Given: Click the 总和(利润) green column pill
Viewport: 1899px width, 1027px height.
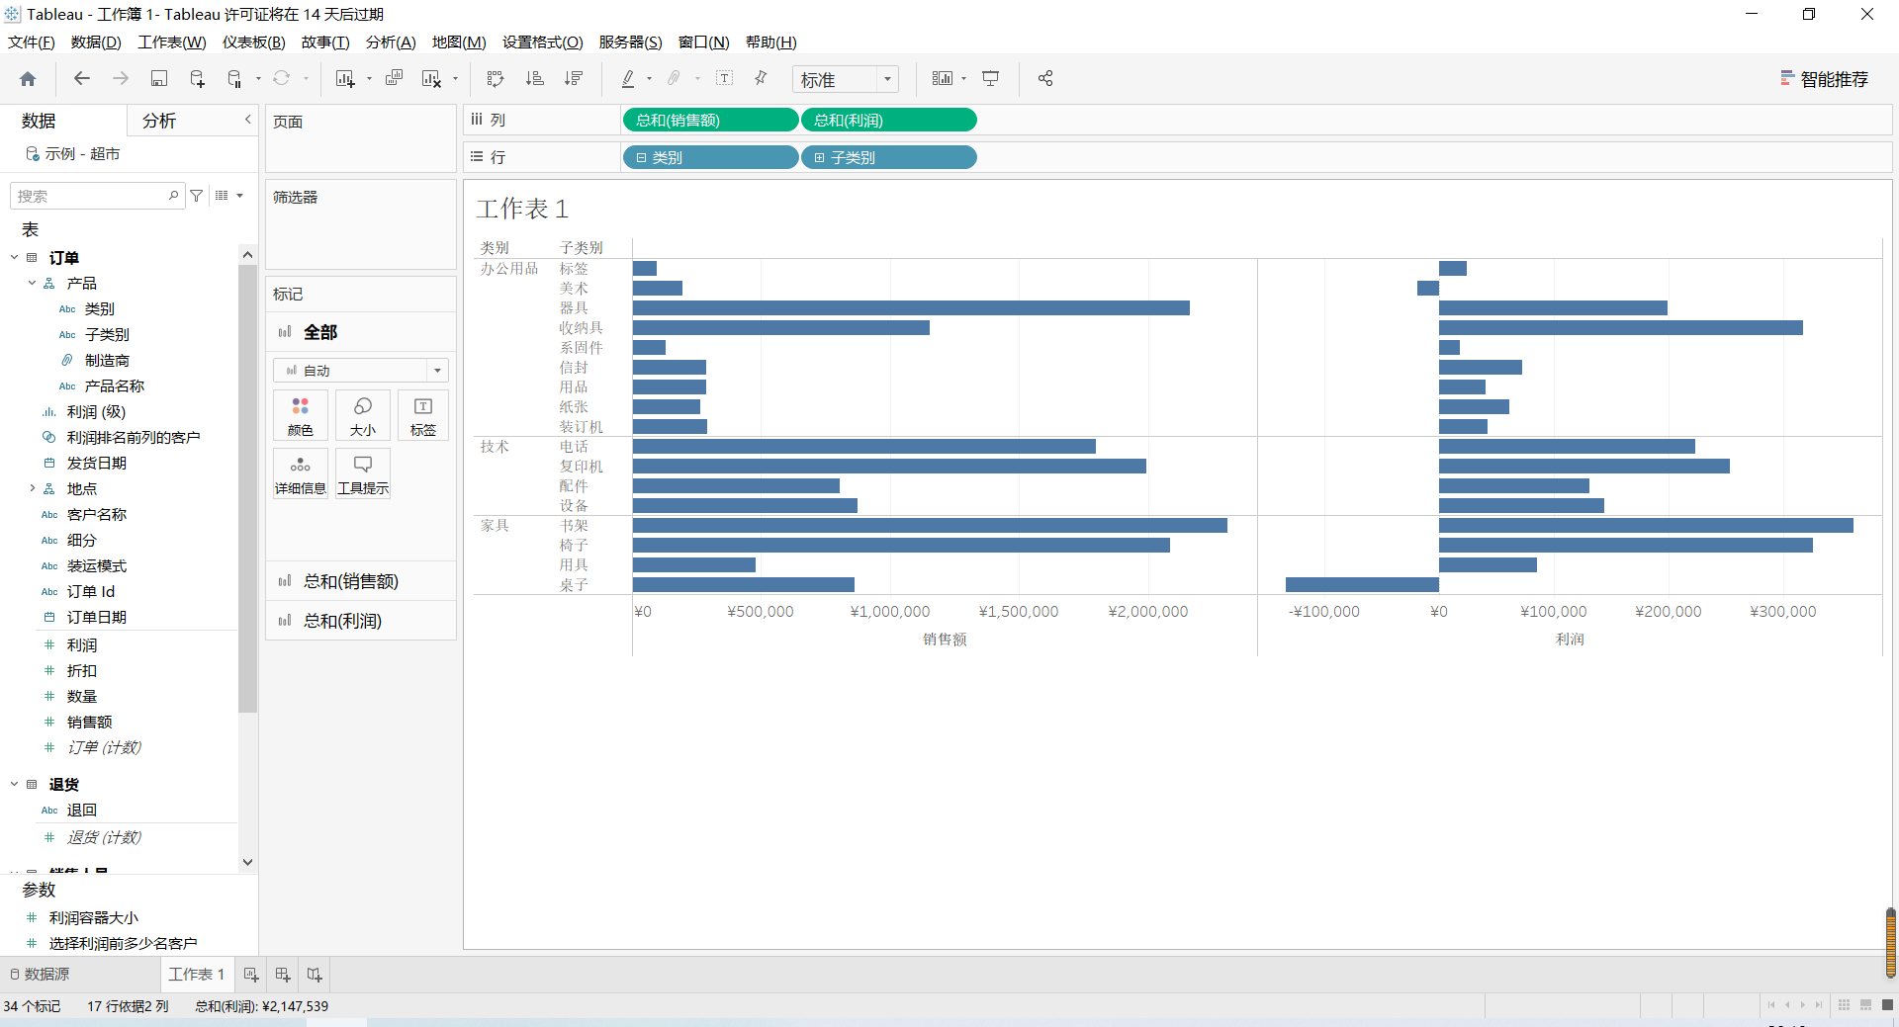Looking at the screenshot, I should click(888, 119).
